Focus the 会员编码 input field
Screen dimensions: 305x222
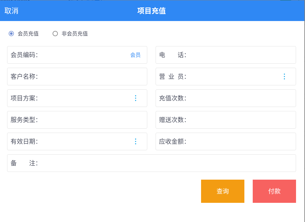pyautogui.click(x=77, y=55)
